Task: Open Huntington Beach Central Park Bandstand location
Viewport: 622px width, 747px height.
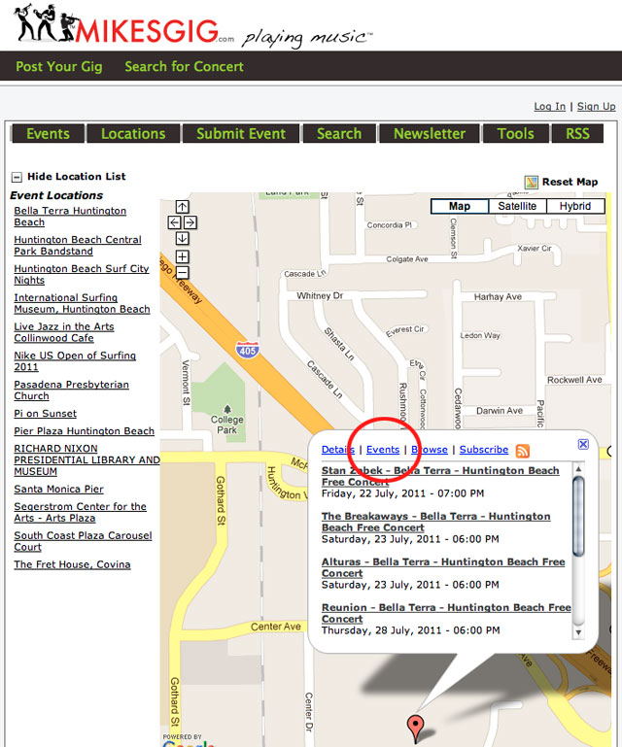Action: pyautogui.click(x=78, y=246)
